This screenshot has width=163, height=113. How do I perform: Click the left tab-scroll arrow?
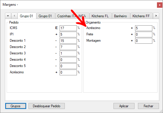(x=14, y=16)
